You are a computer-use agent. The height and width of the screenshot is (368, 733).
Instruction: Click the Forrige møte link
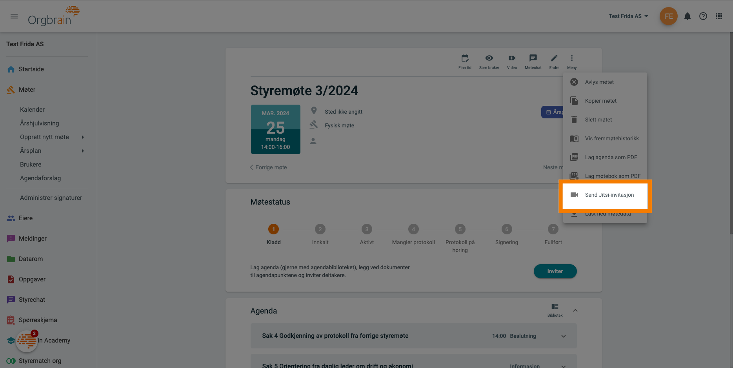click(268, 167)
